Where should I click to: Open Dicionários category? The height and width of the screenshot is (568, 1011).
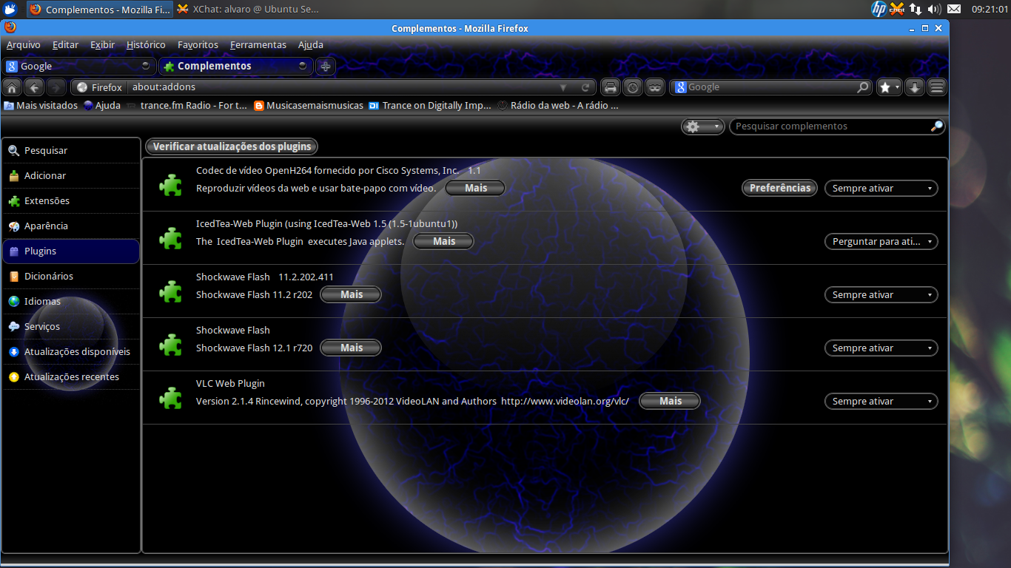point(71,276)
